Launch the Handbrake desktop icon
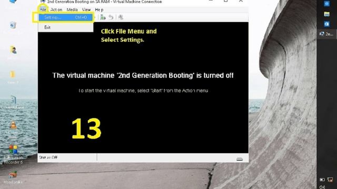This screenshot has width=337, height=189. pyautogui.click(x=13, y=177)
